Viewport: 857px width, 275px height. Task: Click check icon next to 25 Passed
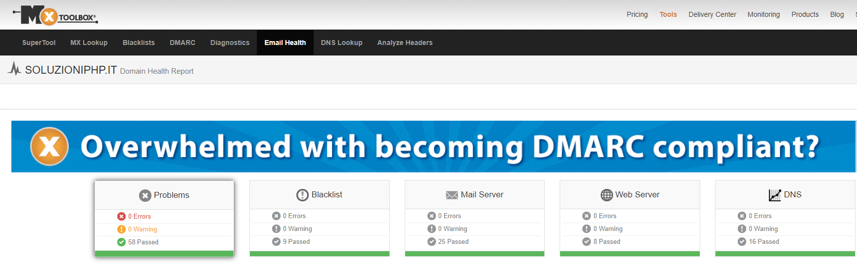431,241
